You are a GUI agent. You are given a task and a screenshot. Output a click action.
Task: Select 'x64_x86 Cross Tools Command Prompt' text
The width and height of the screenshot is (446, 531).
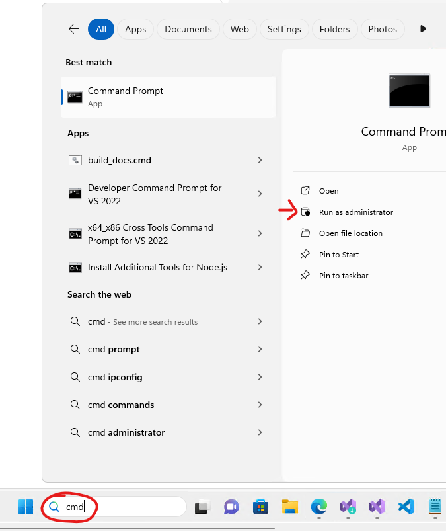tap(151, 234)
